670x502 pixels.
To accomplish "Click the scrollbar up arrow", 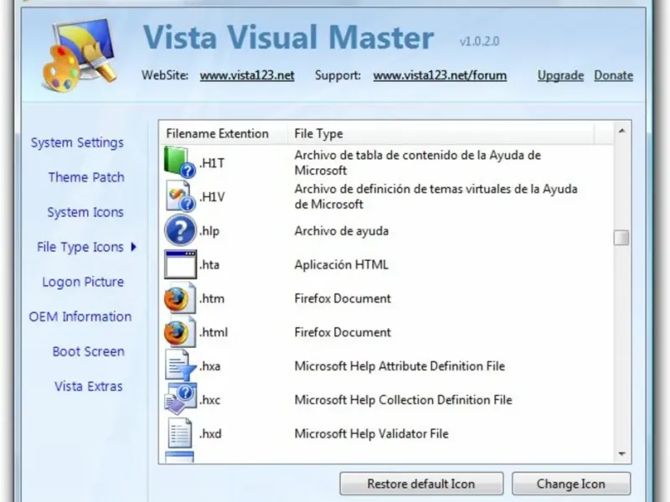I will click(621, 131).
